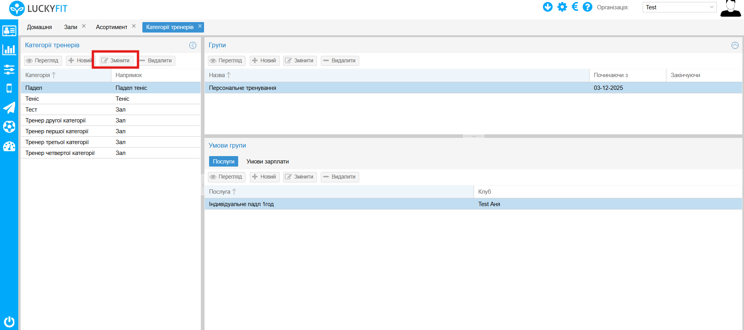
Task: Click Видалити in the Групи toolbar
Action: click(340, 61)
